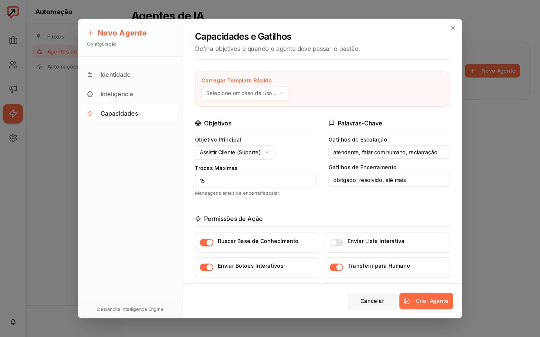Click the Agentes de IA sidebar item

(55, 52)
